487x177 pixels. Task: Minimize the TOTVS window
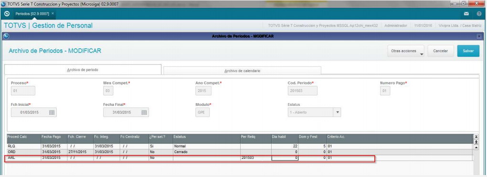click(455, 3)
